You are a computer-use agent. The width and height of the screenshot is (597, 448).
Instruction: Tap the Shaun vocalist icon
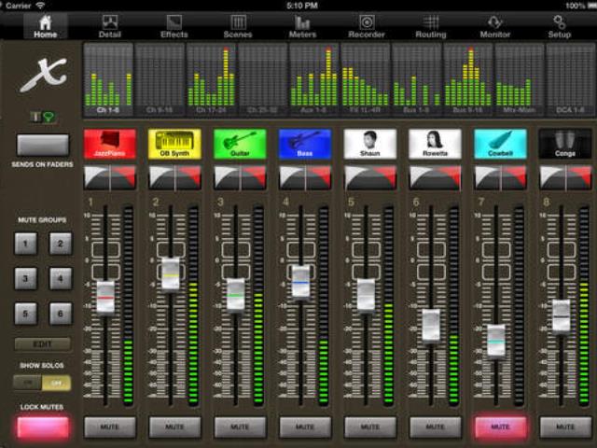(x=369, y=144)
